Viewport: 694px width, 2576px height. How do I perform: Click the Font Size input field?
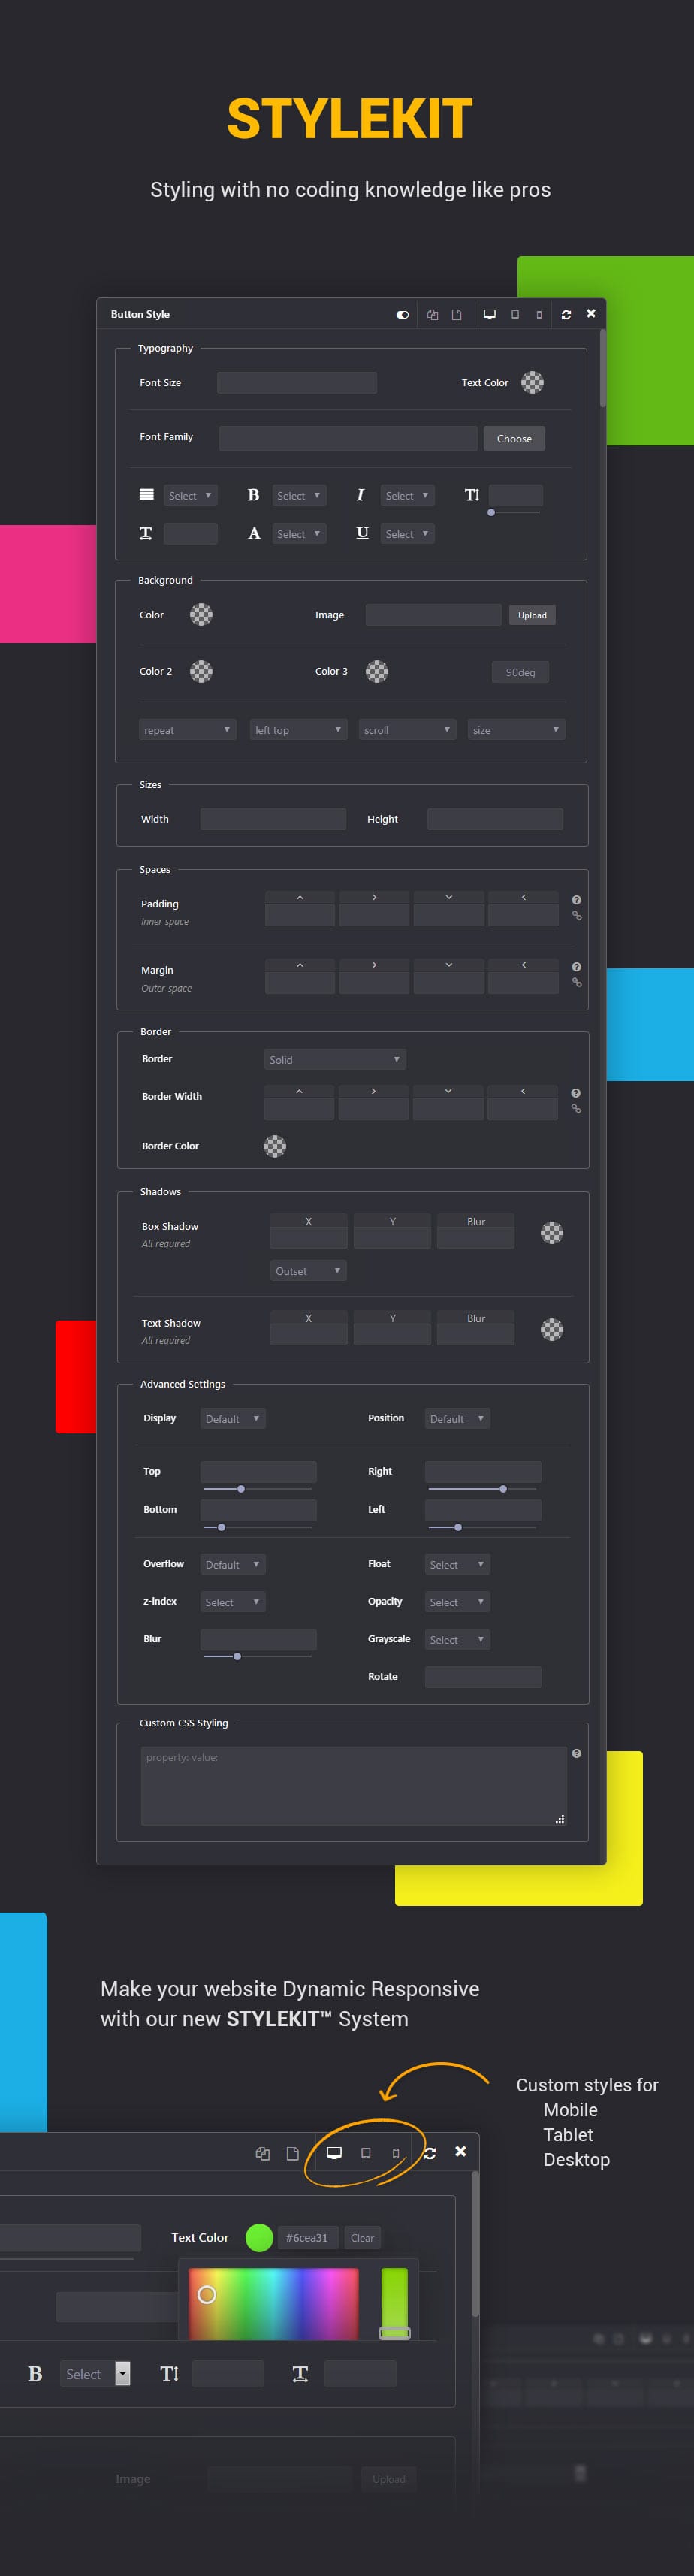click(x=297, y=383)
